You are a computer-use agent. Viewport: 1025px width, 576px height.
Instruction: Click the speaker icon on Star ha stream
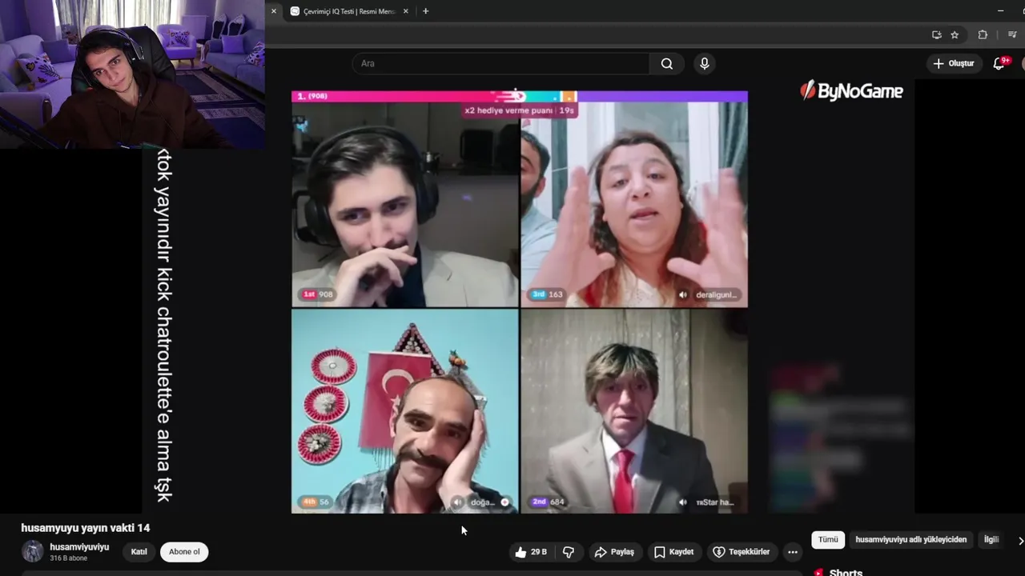tap(682, 502)
